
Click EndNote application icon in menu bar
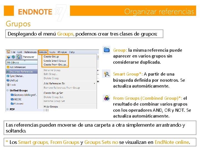click(x=8, y=52)
